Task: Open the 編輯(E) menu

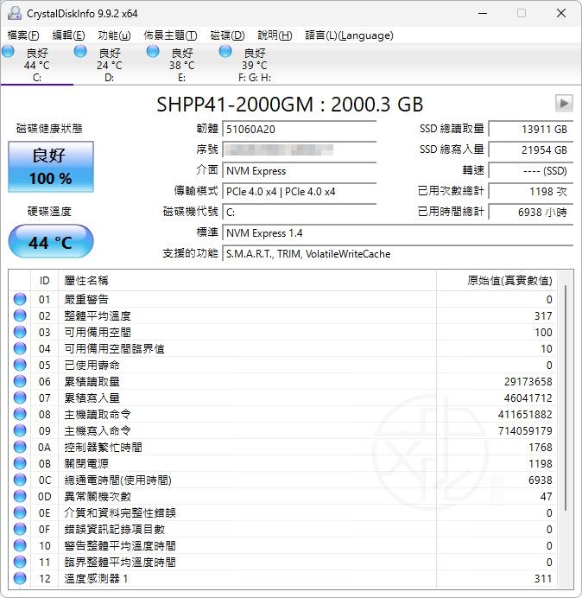Action: point(68,35)
